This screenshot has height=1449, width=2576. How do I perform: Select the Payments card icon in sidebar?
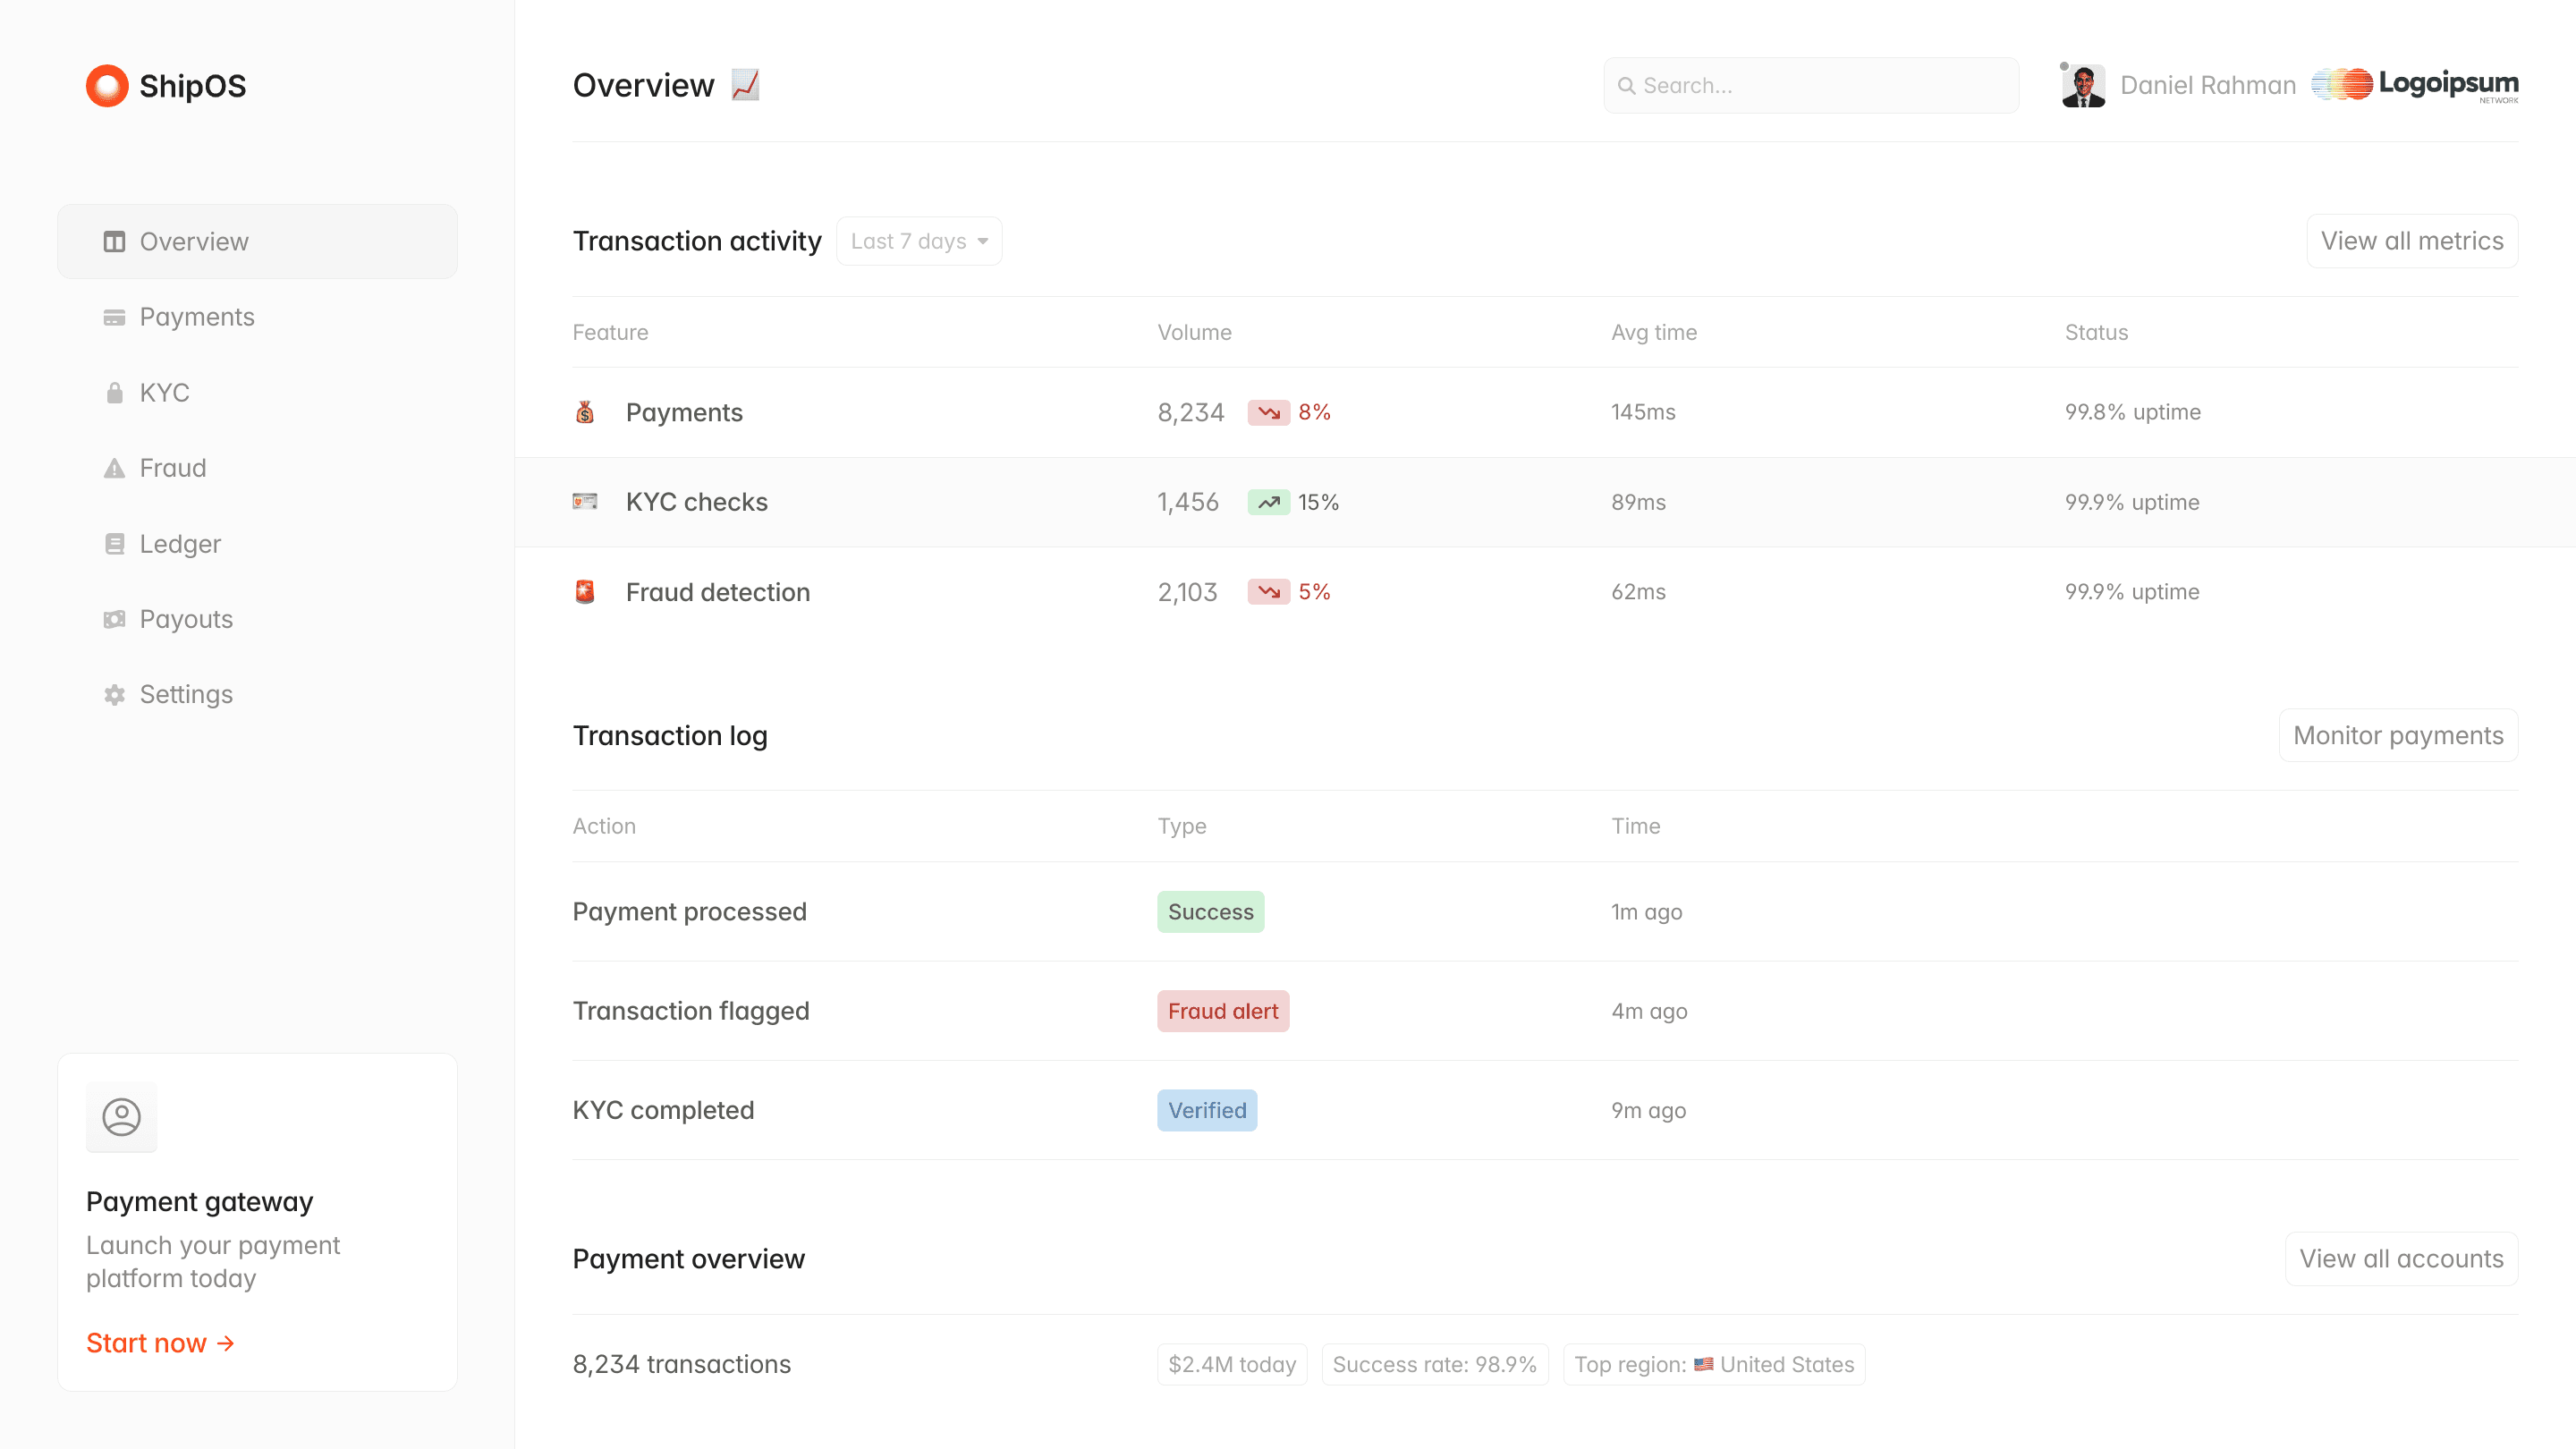click(x=114, y=316)
